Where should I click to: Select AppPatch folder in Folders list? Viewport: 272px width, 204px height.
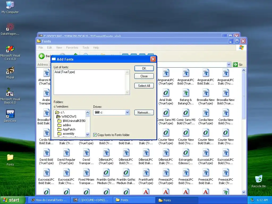(66, 129)
